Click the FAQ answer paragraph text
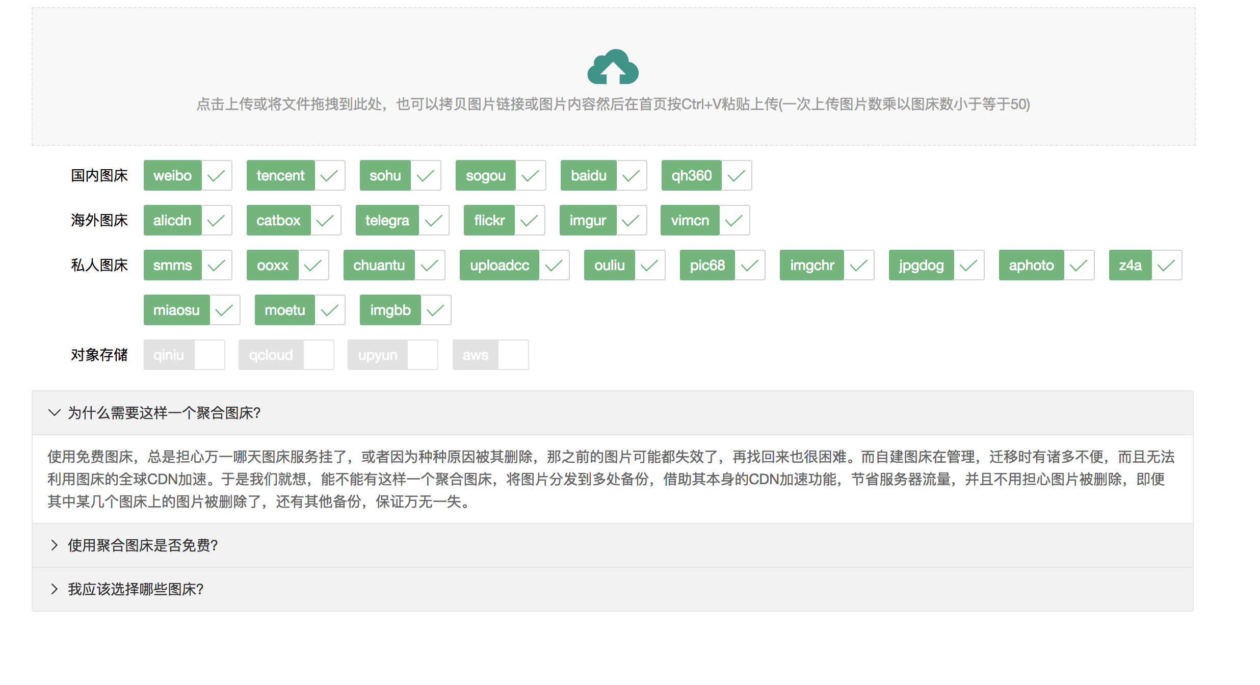Viewport: 1260px width, 685px height. [611, 479]
